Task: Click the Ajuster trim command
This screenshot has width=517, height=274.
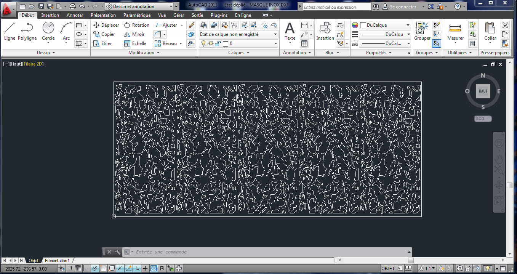Action: (166, 25)
